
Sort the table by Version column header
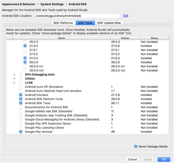[125, 38]
